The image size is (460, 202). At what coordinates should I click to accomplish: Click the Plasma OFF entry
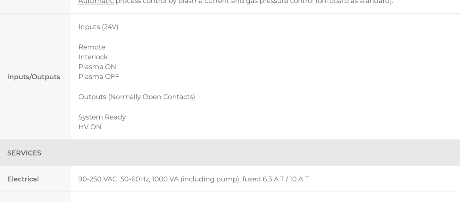(x=99, y=77)
